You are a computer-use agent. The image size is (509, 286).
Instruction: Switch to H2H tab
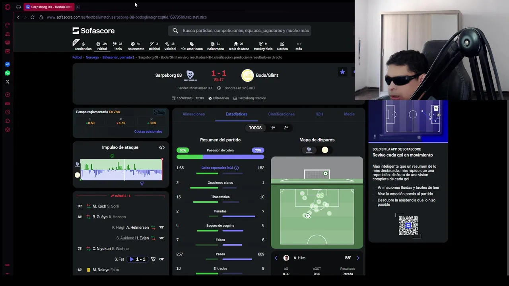pos(319,114)
